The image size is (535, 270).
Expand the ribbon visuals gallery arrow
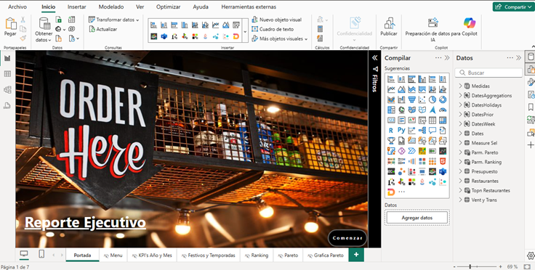coord(245,31)
